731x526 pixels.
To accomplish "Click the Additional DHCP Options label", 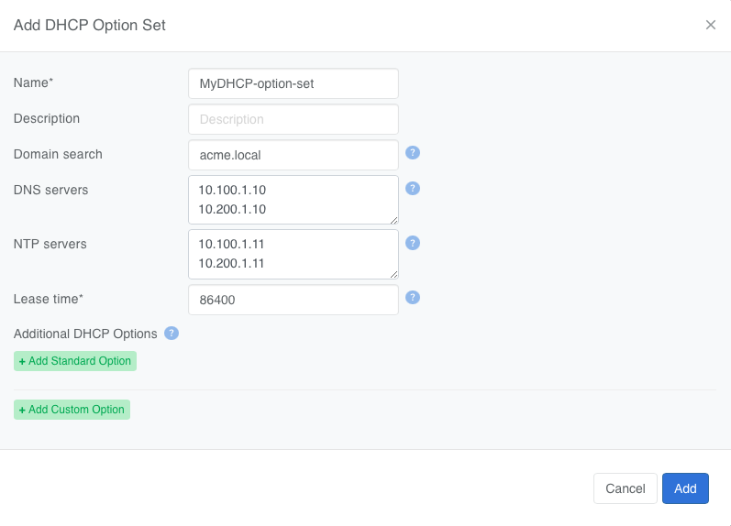I will [85, 334].
